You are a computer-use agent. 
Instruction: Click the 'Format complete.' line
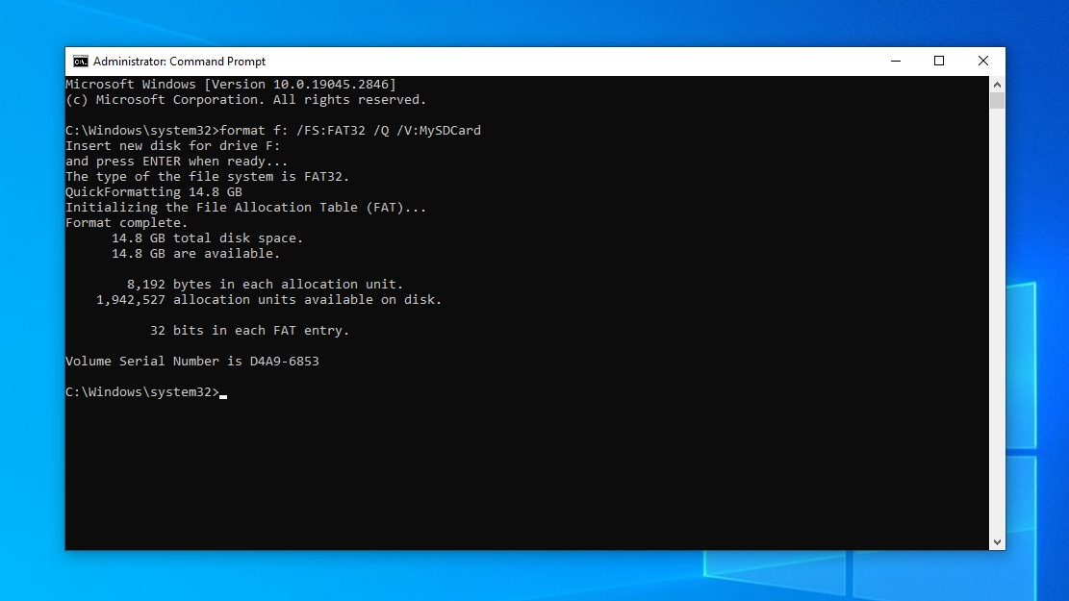pos(126,223)
